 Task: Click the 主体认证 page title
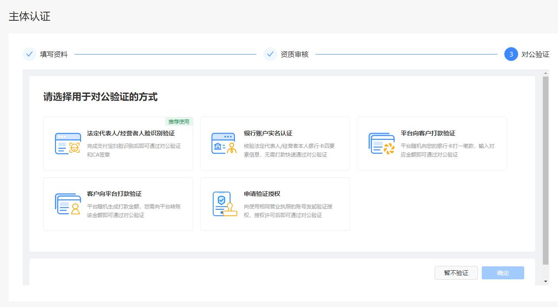pyautogui.click(x=29, y=16)
